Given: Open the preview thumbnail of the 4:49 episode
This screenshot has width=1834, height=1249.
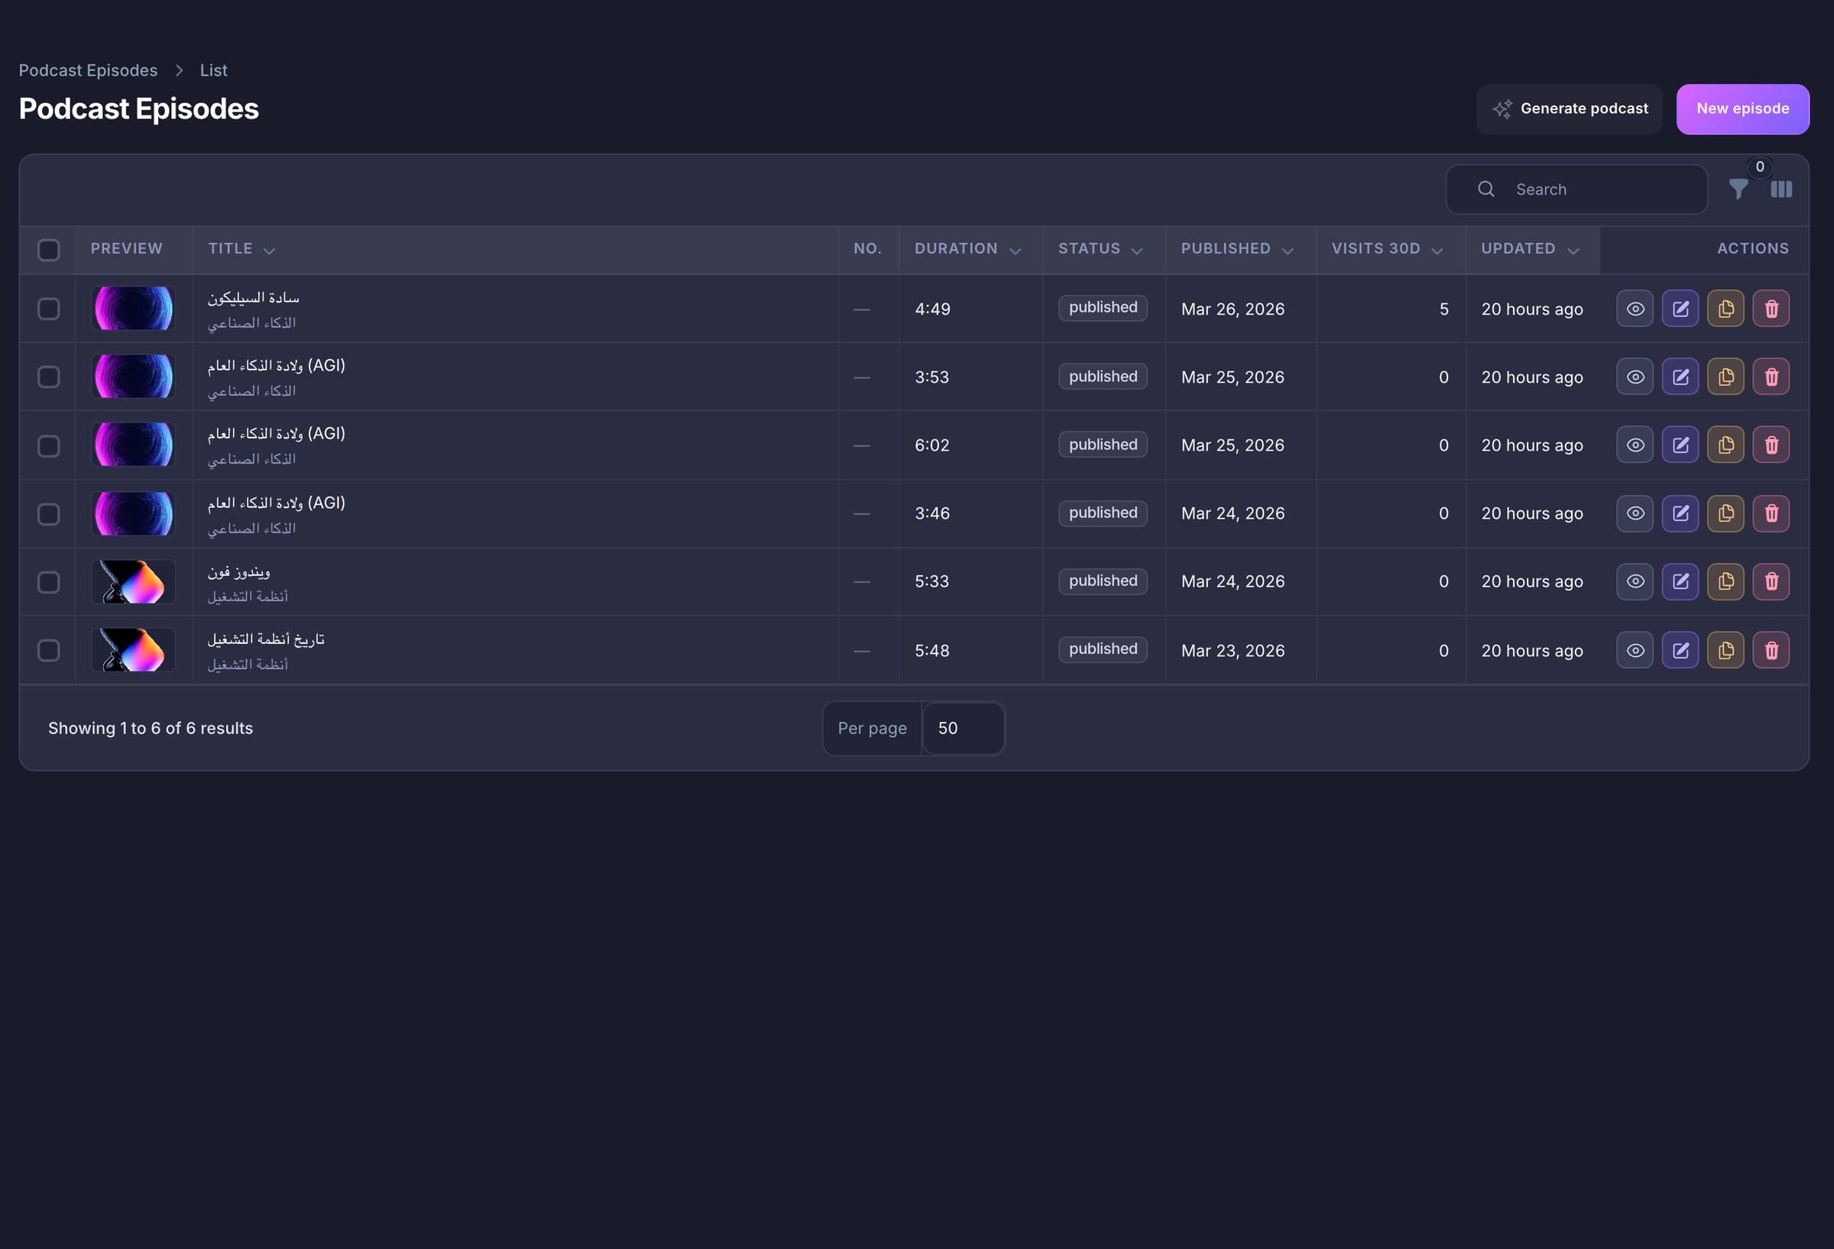Looking at the screenshot, I should (x=134, y=309).
